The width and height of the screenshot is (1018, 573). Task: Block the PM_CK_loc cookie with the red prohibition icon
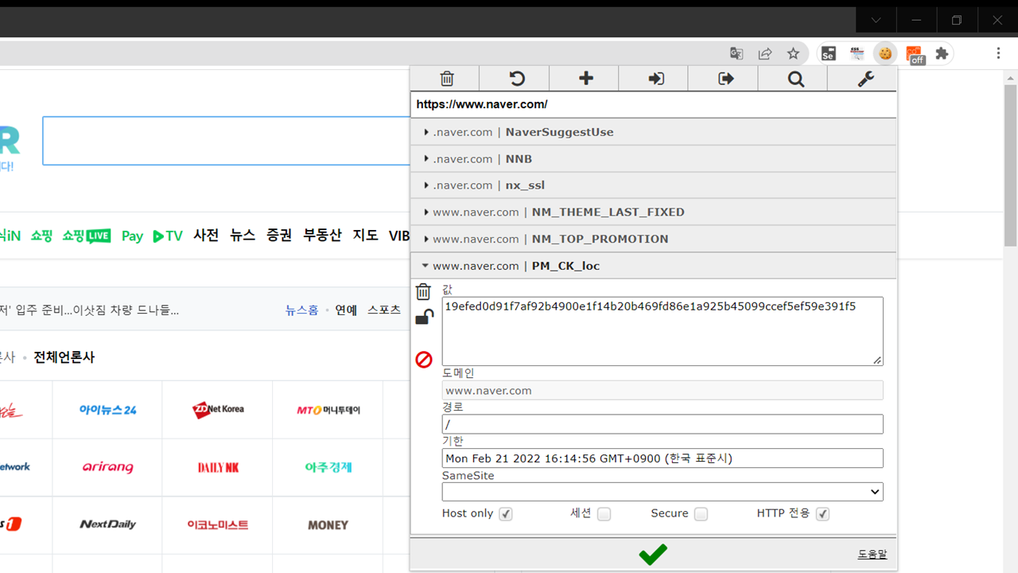point(424,360)
